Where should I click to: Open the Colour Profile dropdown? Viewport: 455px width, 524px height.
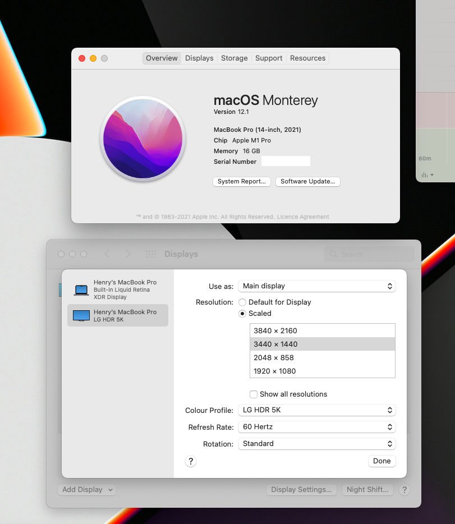pyautogui.click(x=316, y=410)
